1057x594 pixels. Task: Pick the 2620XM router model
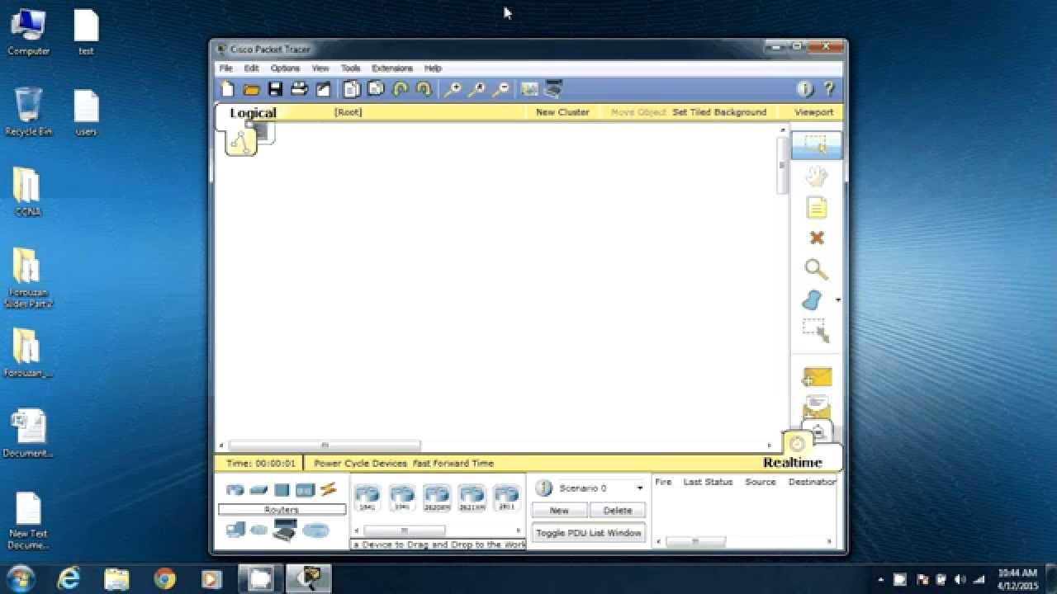click(x=437, y=497)
